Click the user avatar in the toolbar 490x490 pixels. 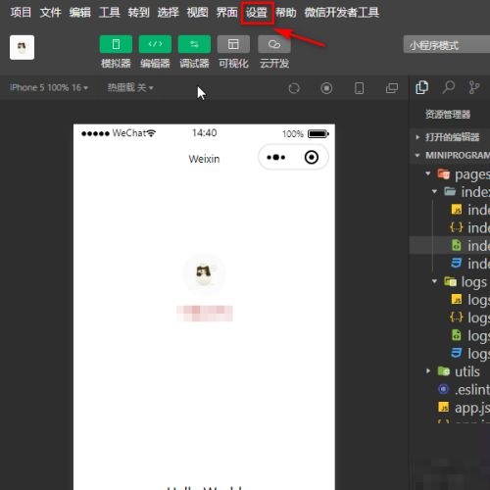(22, 47)
